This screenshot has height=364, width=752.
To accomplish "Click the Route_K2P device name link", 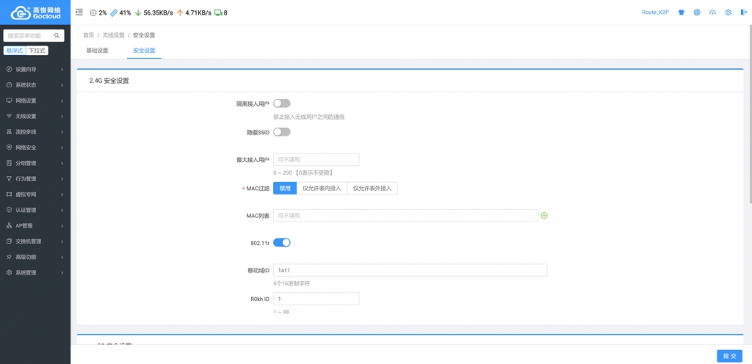I will click(655, 12).
